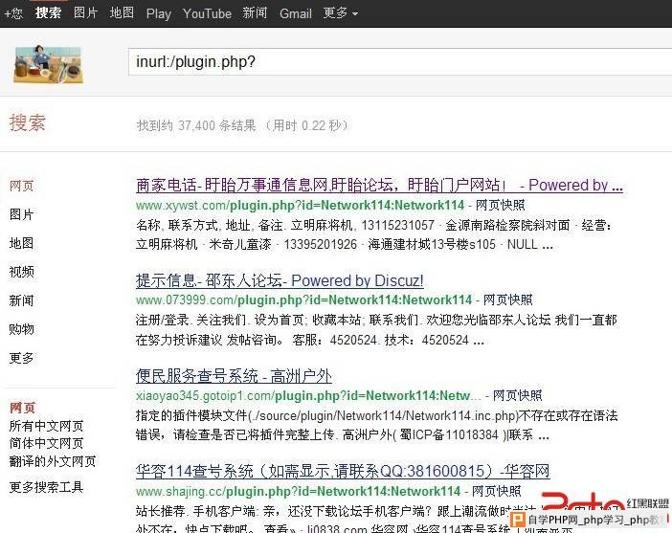Viewport: 672px width, 533px height.
Task: Choose 简体中文网页 option
Action: click(x=46, y=443)
